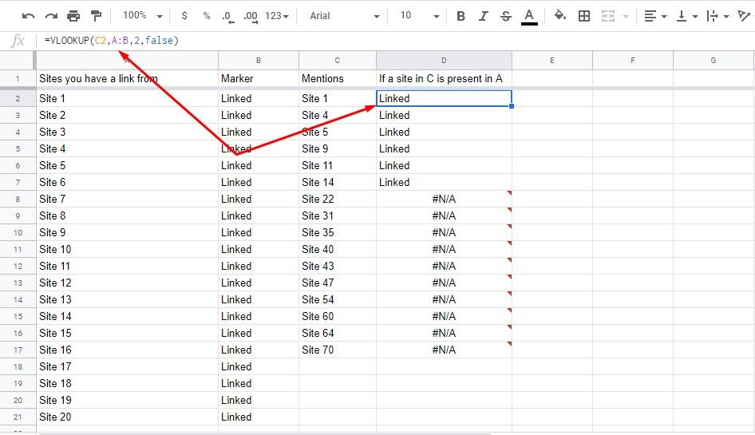
Task: Click 'If a site in C is present in A' cell
Action: [x=444, y=78]
